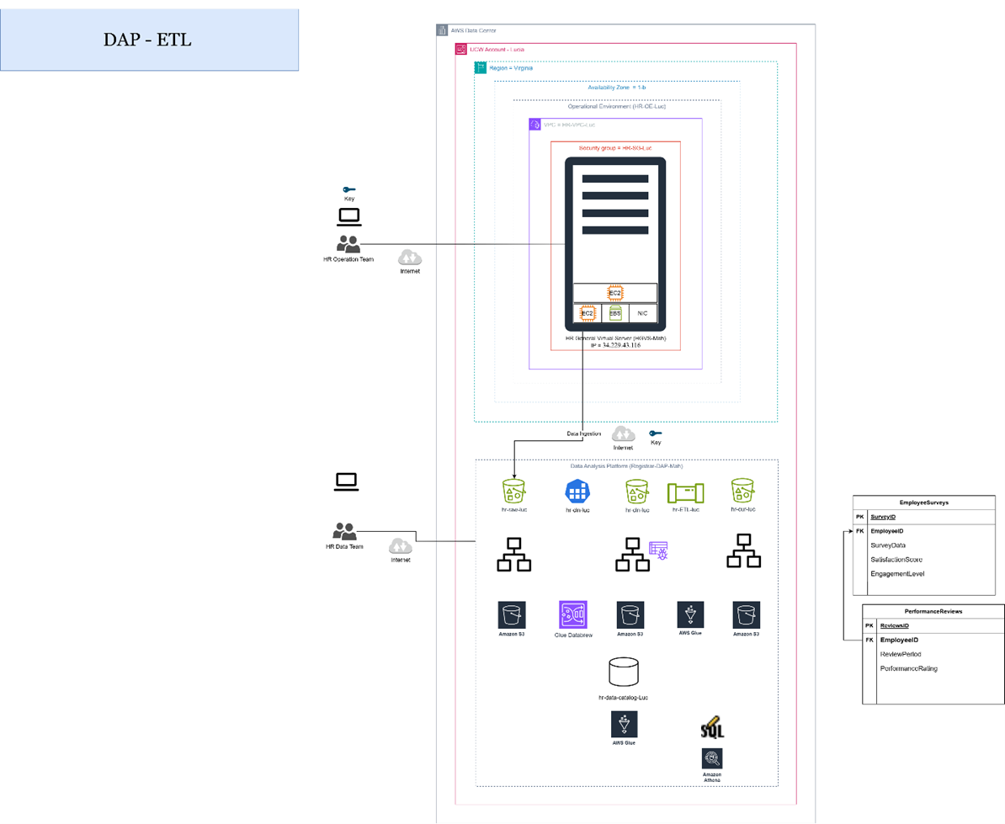This screenshot has height=824, width=1005.
Task: Select the Key icon above the HR Operation Team laptop
Action: [348, 189]
